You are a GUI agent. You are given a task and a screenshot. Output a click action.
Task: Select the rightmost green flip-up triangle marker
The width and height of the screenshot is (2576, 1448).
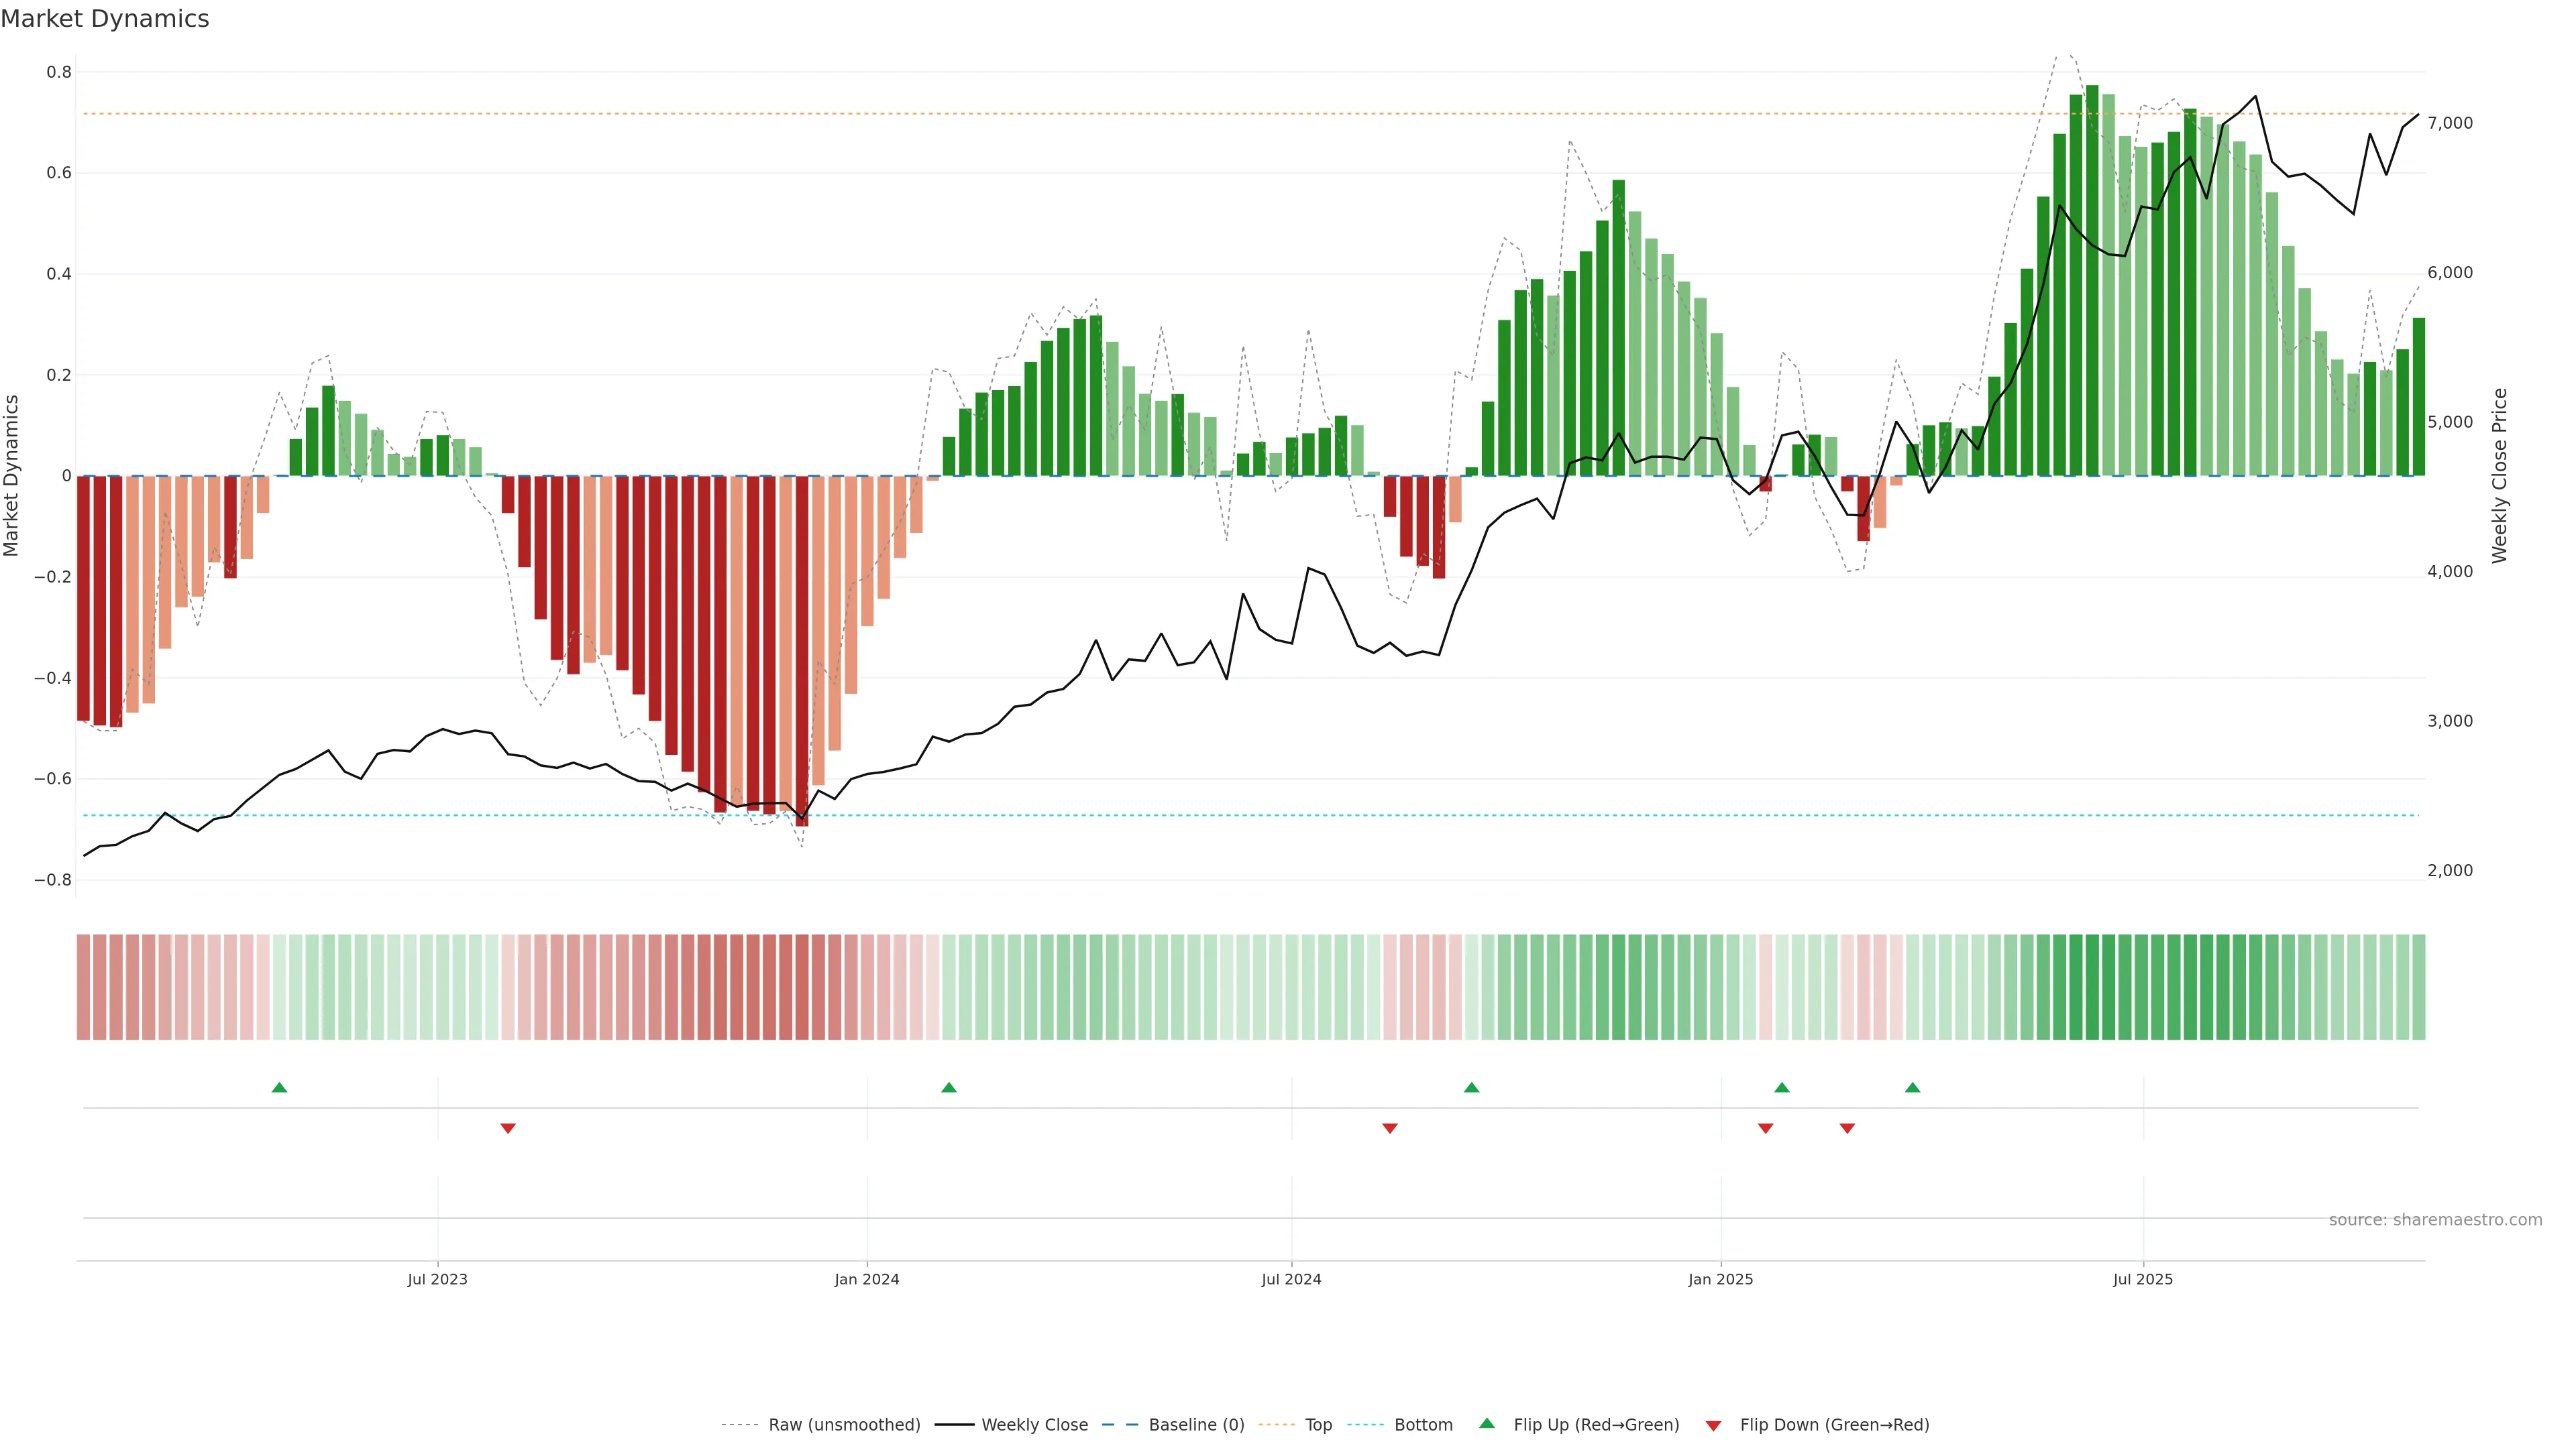click(x=1912, y=1087)
